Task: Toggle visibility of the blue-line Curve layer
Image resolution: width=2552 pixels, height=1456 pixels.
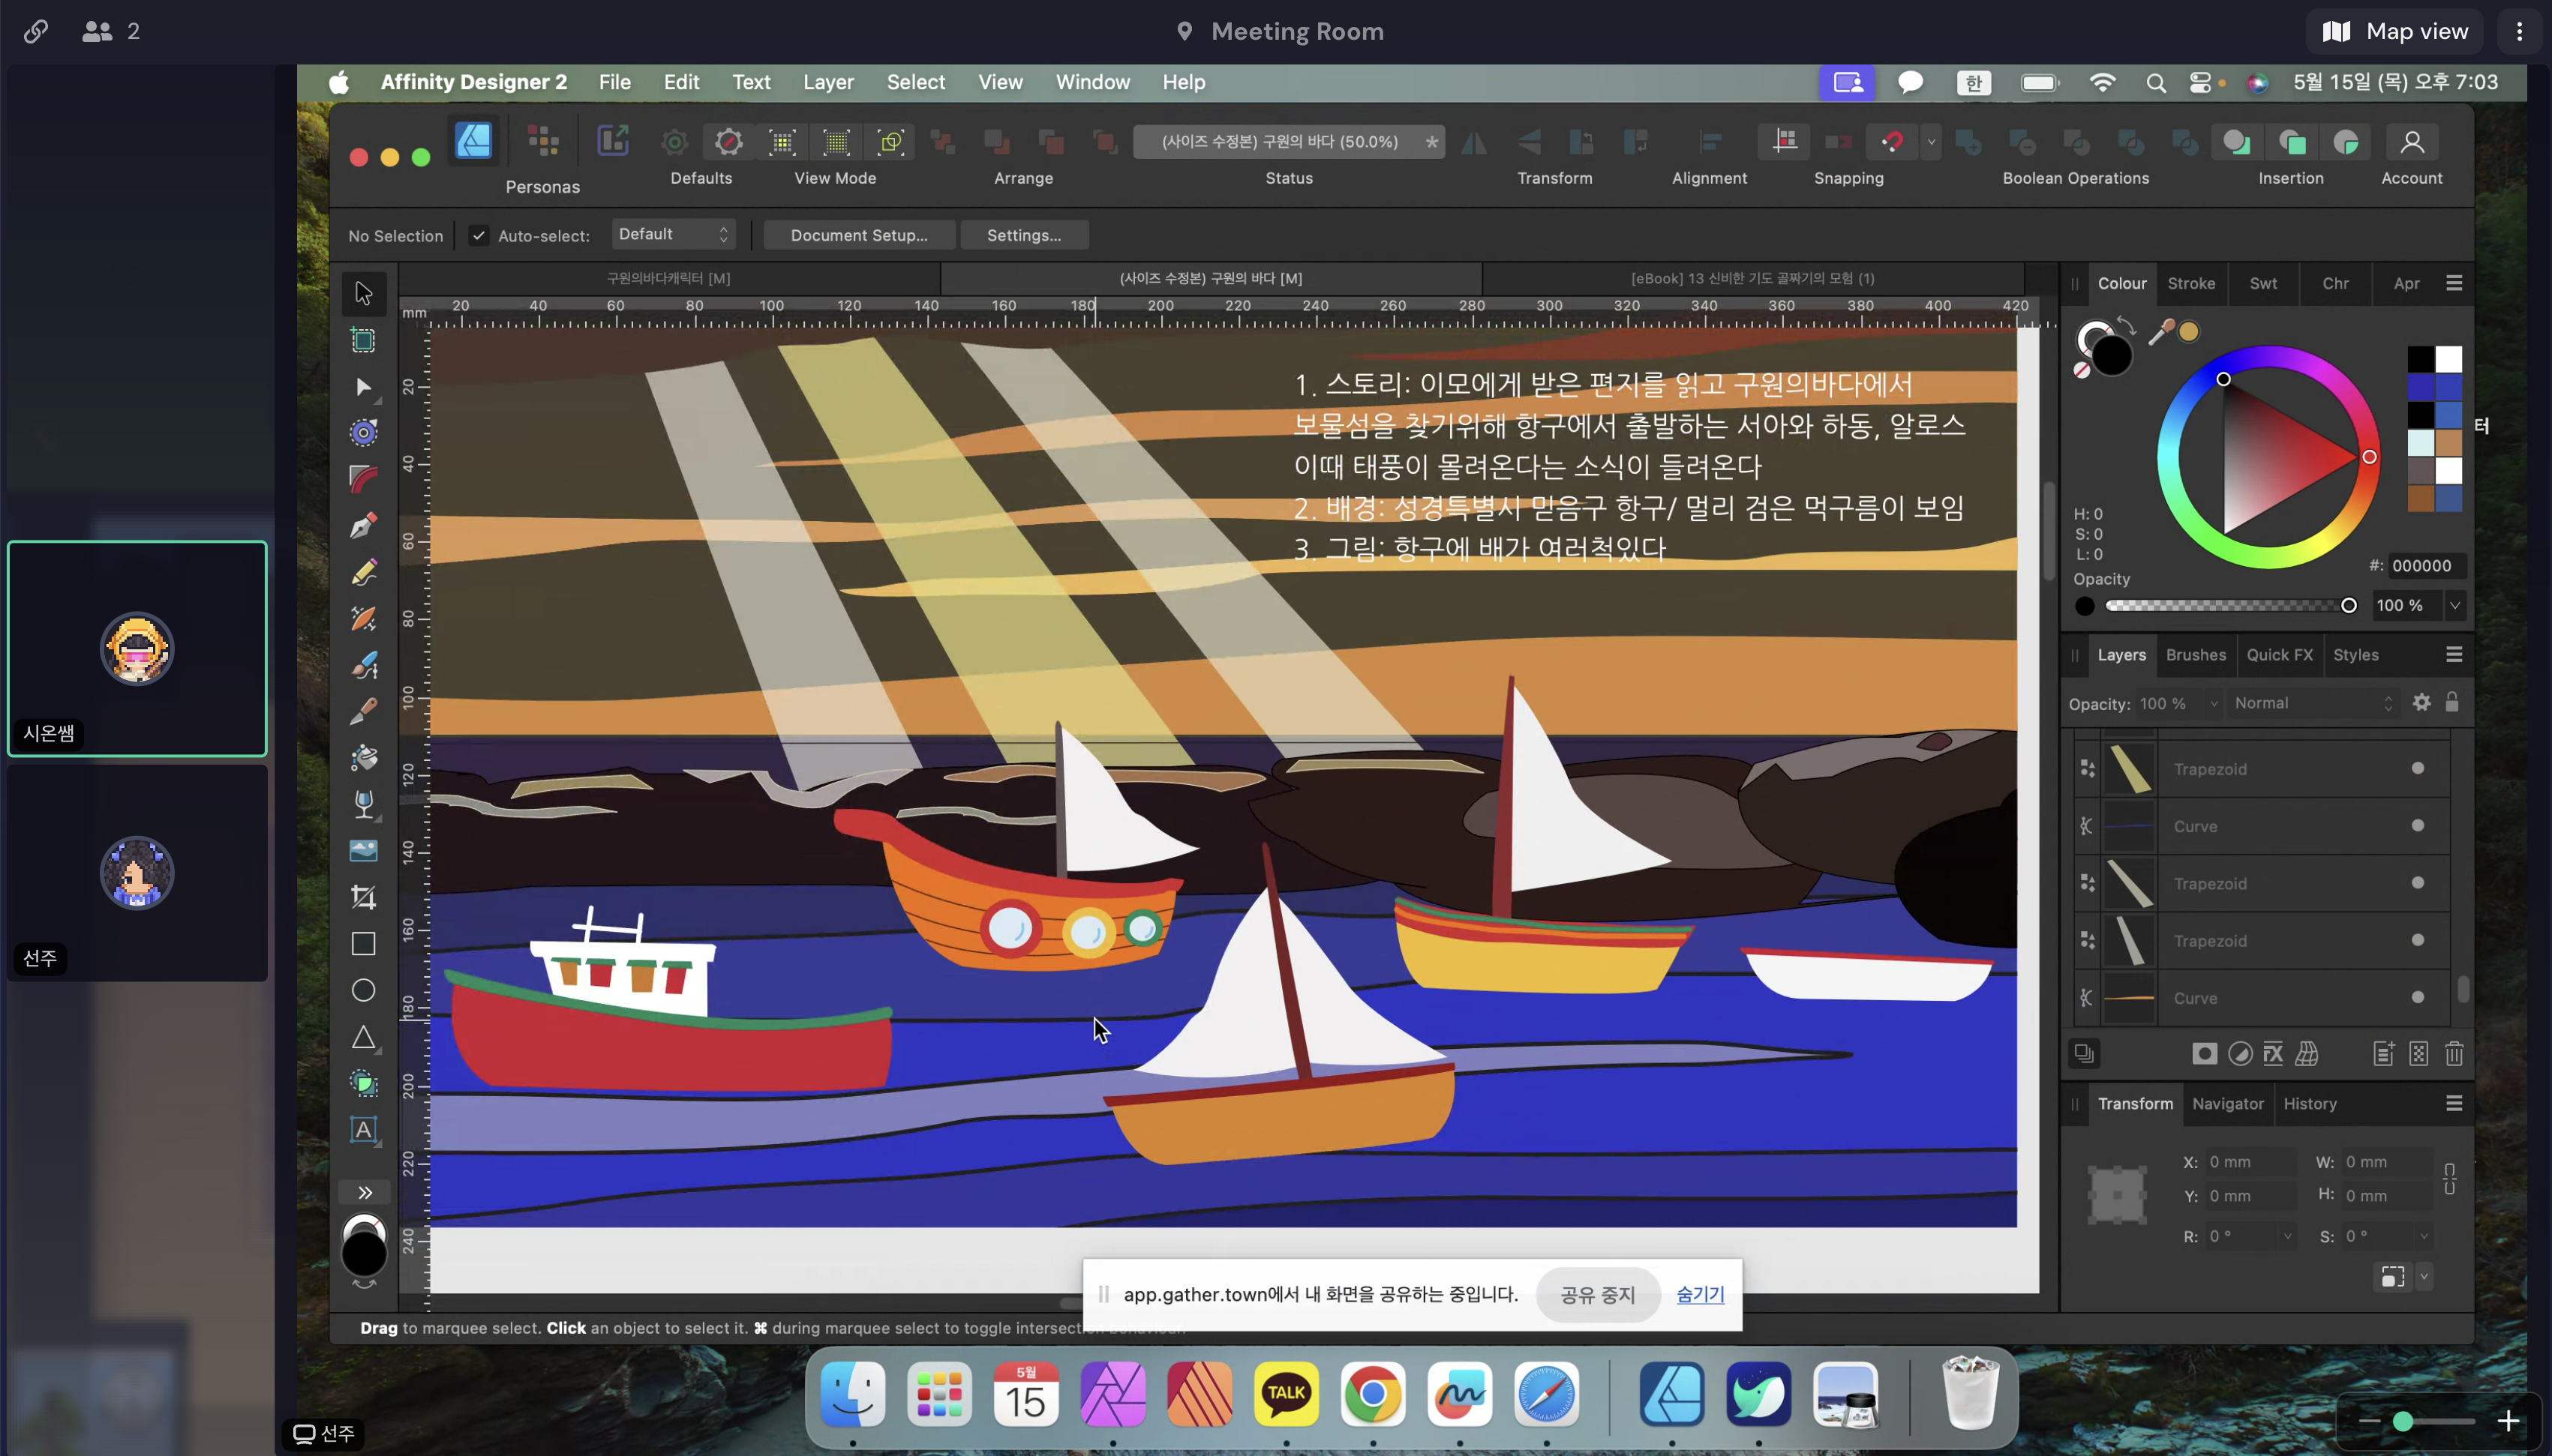Action: point(2417,826)
